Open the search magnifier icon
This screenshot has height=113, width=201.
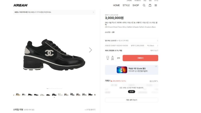pyautogui.click(x=144, y=5)
